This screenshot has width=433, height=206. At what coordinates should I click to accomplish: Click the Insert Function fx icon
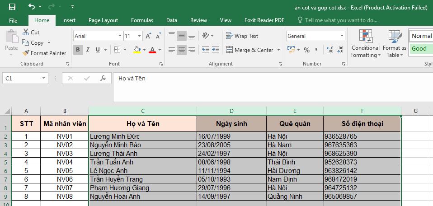pyautogui.click(x=103, y=79)
